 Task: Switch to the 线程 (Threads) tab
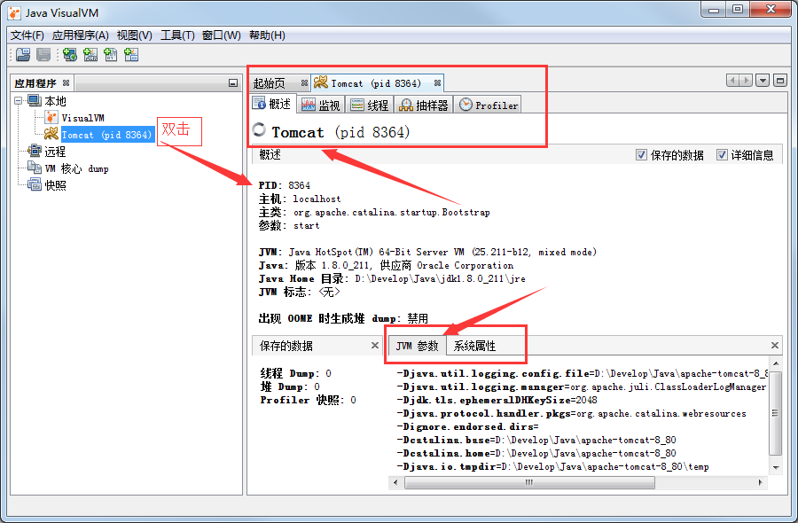coord(369,105)
